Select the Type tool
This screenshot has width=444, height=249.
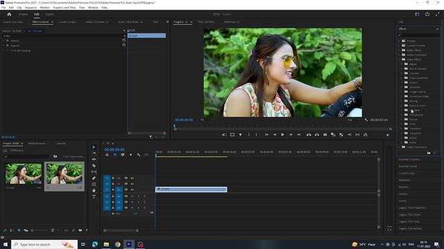94,196
